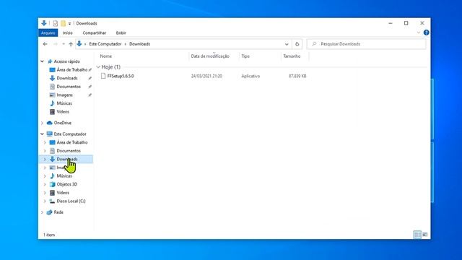Image resolution: width=462 pixels, height=260 pixels.
Task: Click Vídeos icon under Este Computador
Action: click(52, 193)
